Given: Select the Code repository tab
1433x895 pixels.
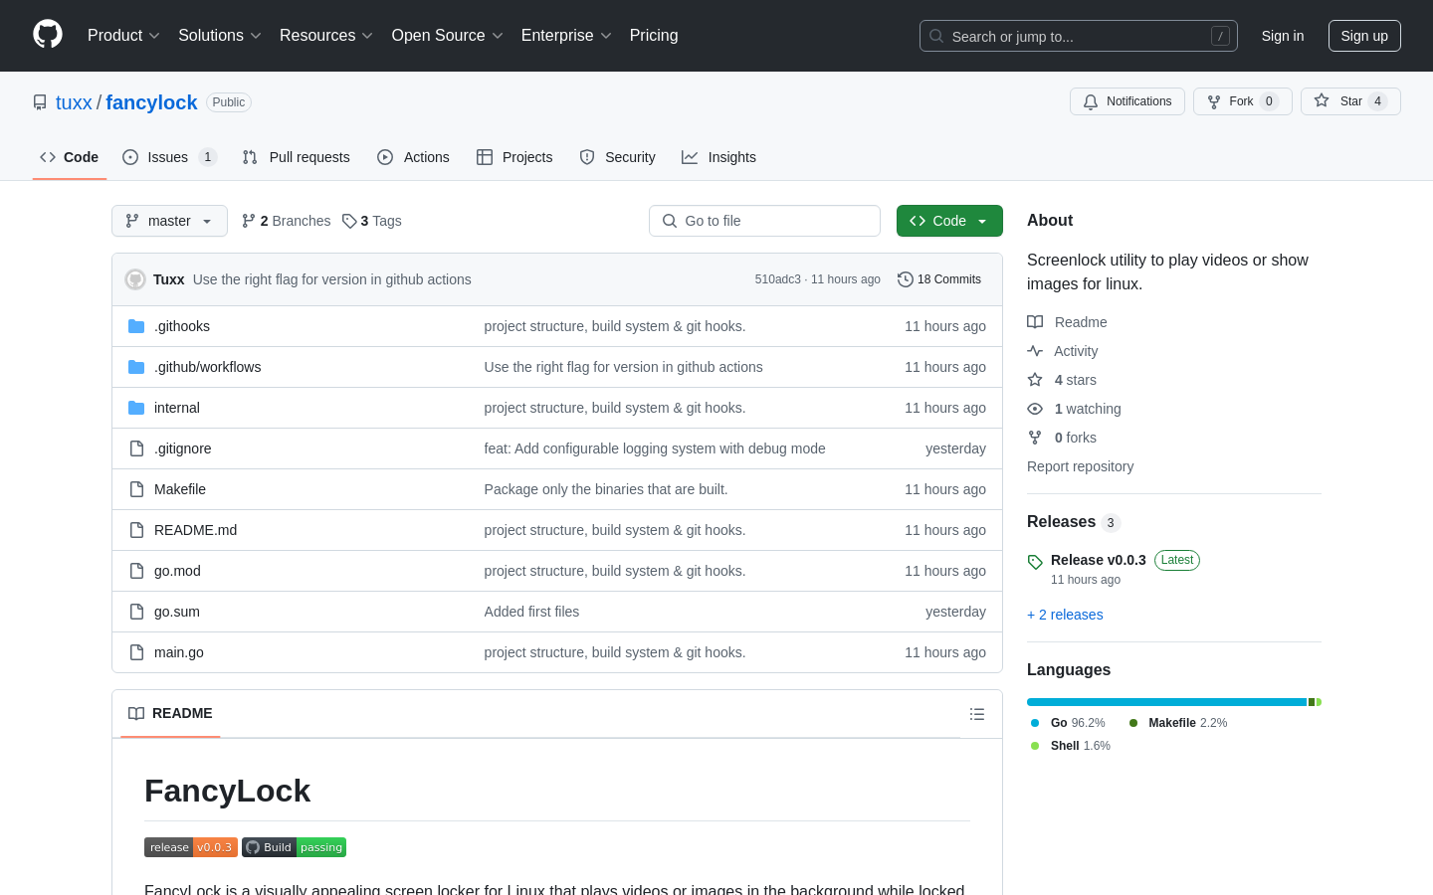Looking at the screenshot, I should click(70, 157).
